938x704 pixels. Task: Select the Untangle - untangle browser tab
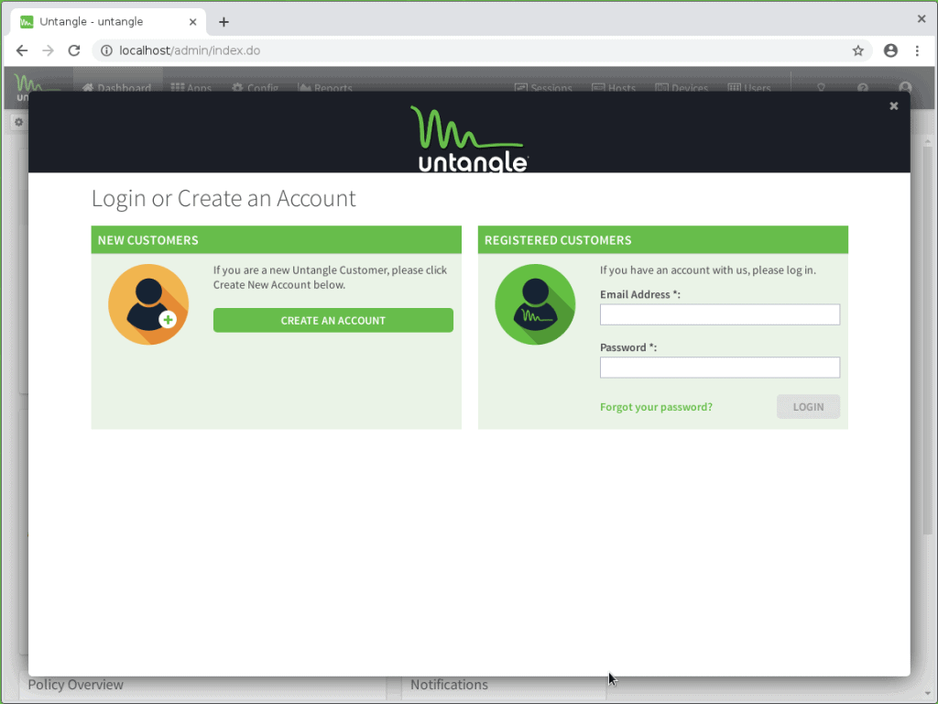[x=108, y=22]
